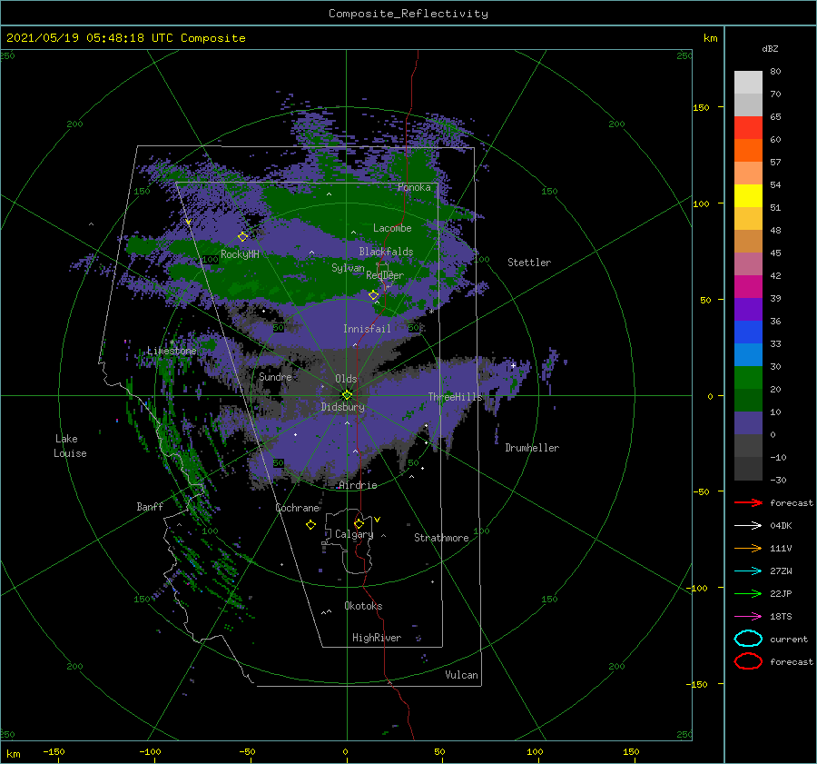Click the Okotoks label
Image resolution: width=817 pixels, height=764 pixels.
[x=363, y=606]
